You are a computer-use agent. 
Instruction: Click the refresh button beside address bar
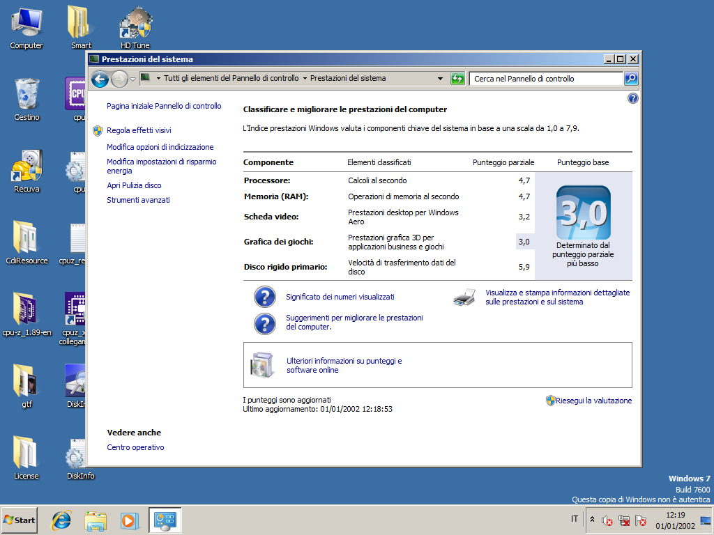pyautogui.click(x=457, y=79)
